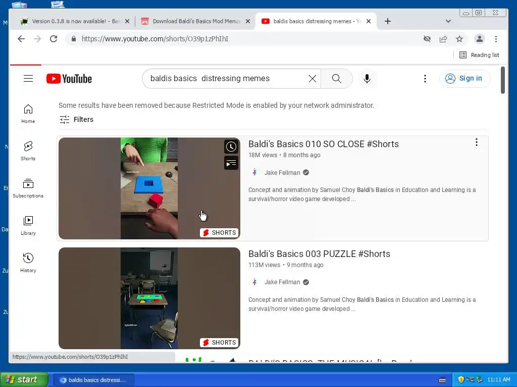The width and height of the screenshot is (517, 387).
Task: Close the Download Baldi's Basics Mod Menus tab
Action: (x=248, y=21)
